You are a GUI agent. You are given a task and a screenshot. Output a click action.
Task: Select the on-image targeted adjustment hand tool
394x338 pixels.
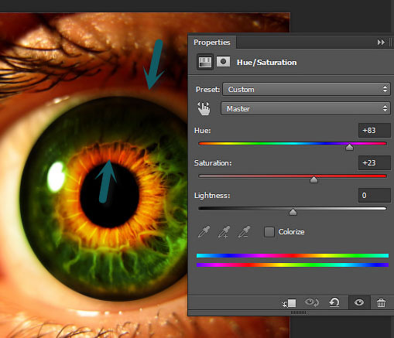pyautogui.click(x=204, y=108)
